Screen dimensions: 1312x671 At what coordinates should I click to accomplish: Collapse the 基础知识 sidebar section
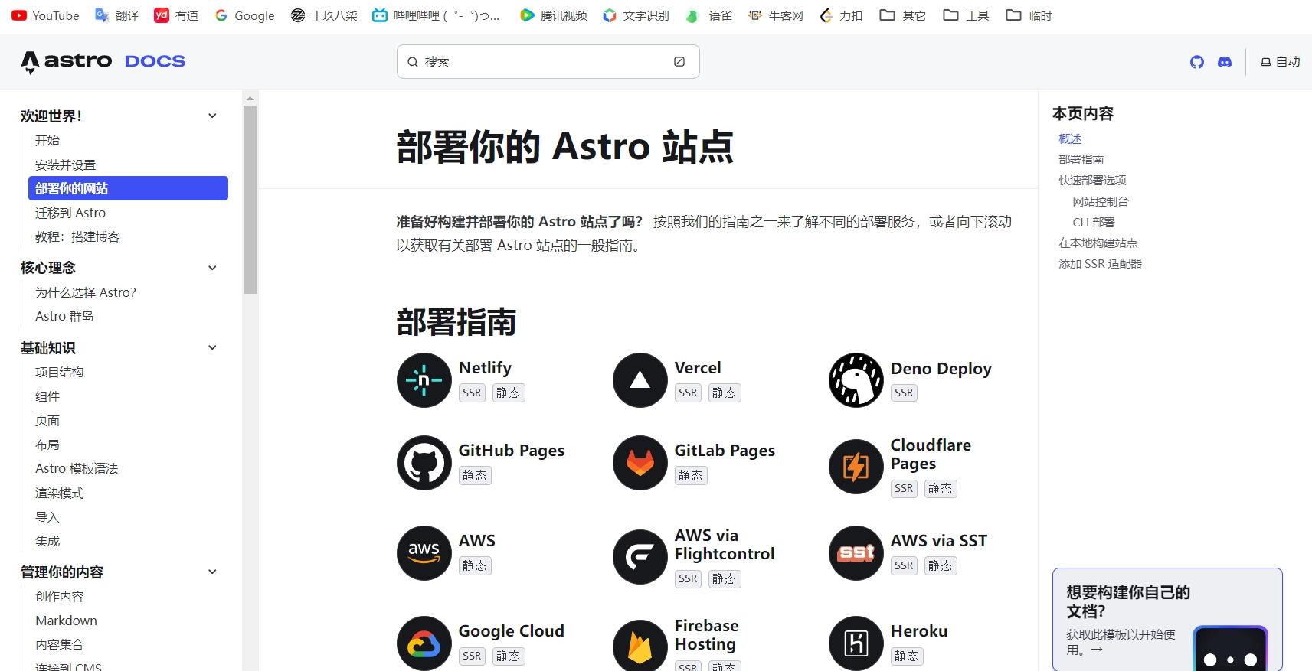coord(212,347)
